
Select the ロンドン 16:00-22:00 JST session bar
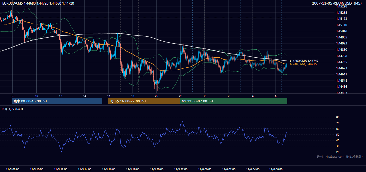(144, 101)
